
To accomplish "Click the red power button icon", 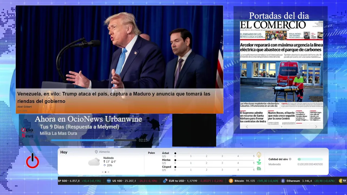I will pyautogui.click(x=32, y=161).
